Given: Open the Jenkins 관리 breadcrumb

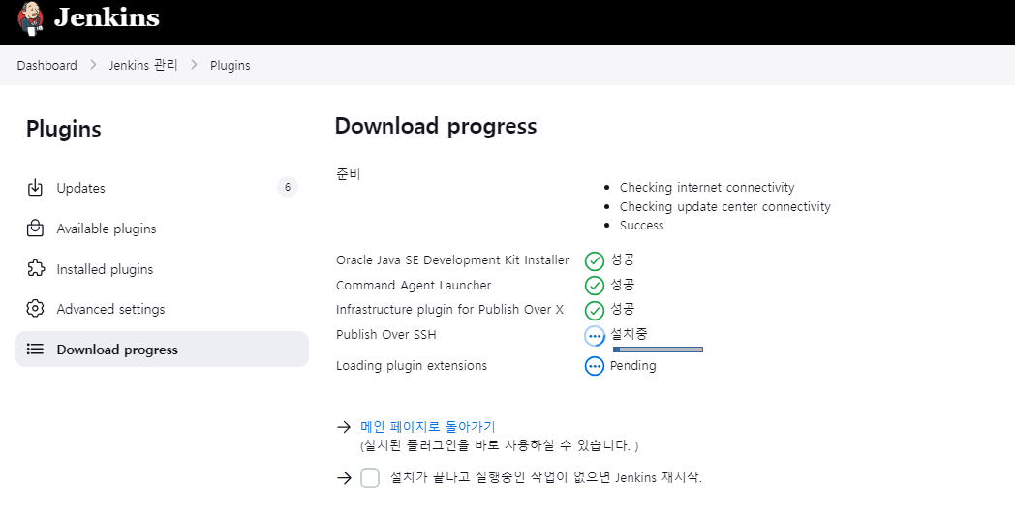Looking at the screenshot, I should (x=143, y=66).
